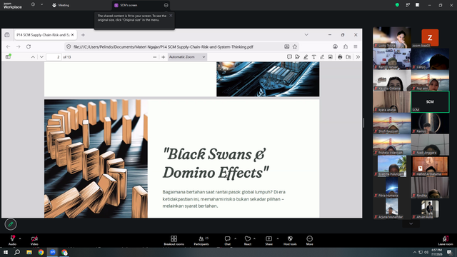Switch to the Meeting tab in Zoom
The height and width of the screenshot is (257, 457).
[61, 5]
